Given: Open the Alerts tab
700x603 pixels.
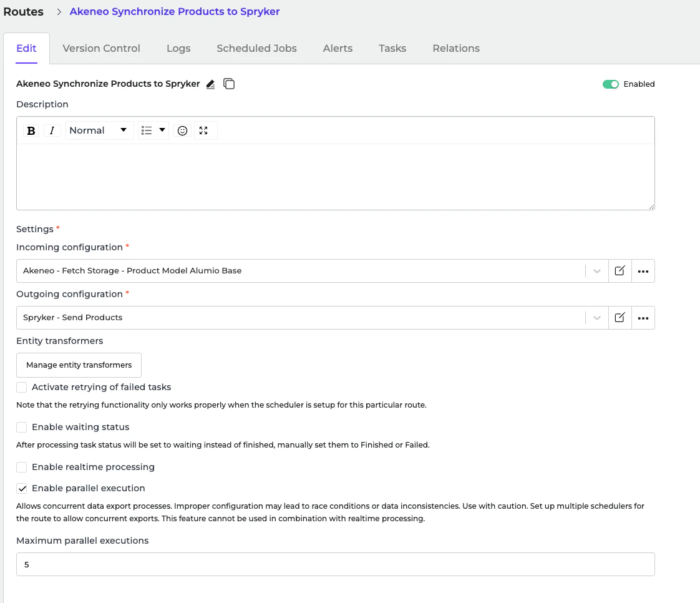Looking at the screenshot, I should pyautogui.click(x=338, y=48).
